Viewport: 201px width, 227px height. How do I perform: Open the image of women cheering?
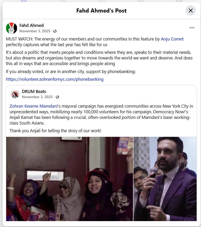point(70,179)
